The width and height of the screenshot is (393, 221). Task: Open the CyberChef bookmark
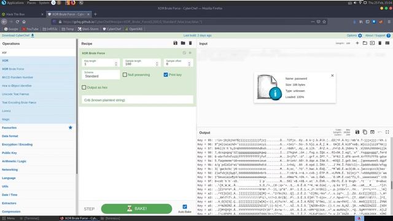112,29
